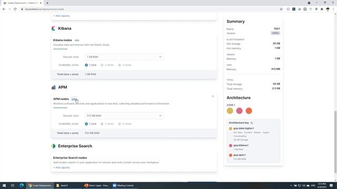Add capacity for Enterprise Search
This screenshot has height=189, width=337.
pos(62,167)
